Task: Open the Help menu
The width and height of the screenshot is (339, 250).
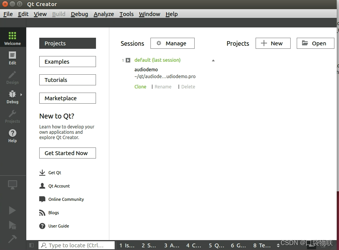Action: (x=171, y=14)
